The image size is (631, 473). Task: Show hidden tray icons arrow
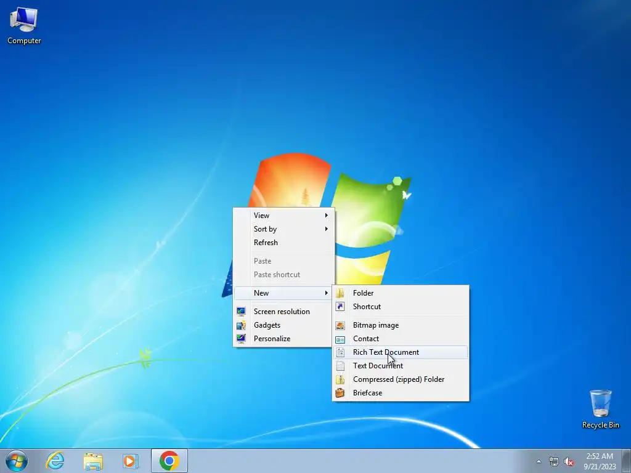(x=539, y=461)
